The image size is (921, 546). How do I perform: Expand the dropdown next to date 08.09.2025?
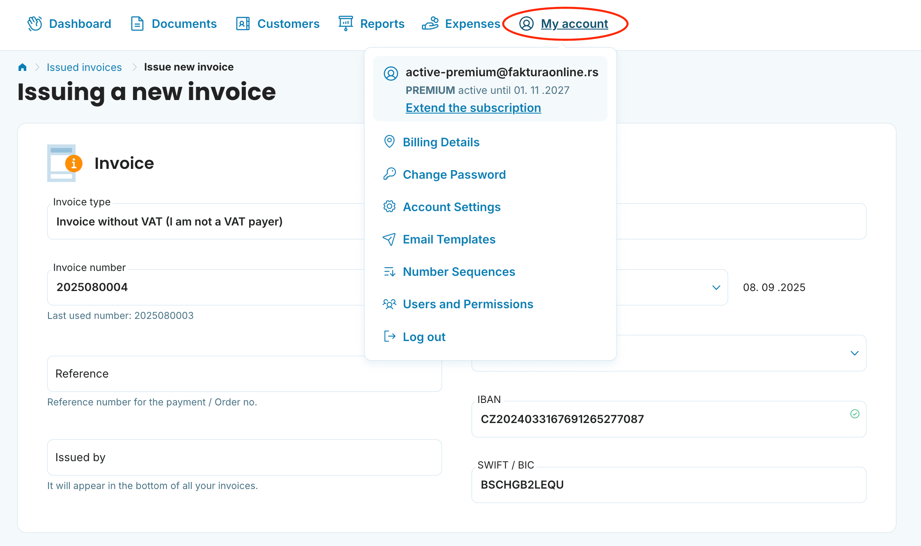coord(716,287)
